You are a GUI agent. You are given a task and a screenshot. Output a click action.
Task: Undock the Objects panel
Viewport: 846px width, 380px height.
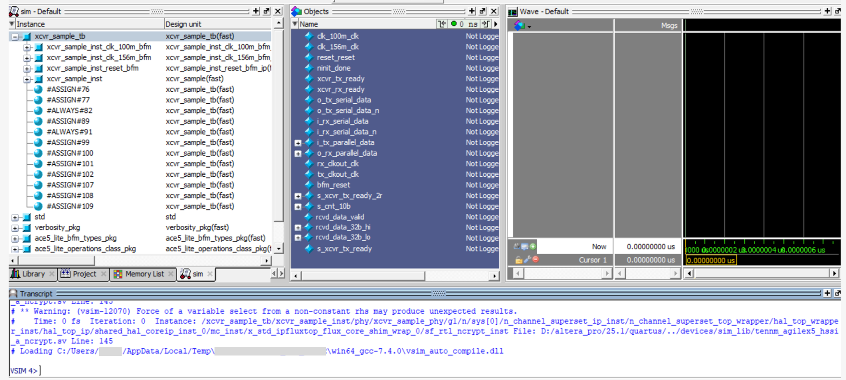(482, 11)
